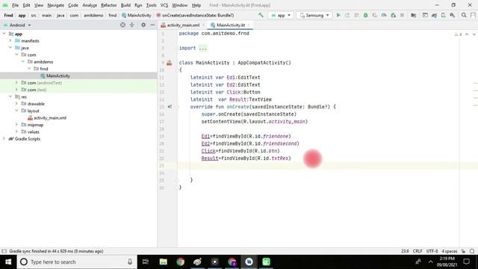Open project panel settings gear
This screenshot has height=269, width=478.
click(143, 25)
